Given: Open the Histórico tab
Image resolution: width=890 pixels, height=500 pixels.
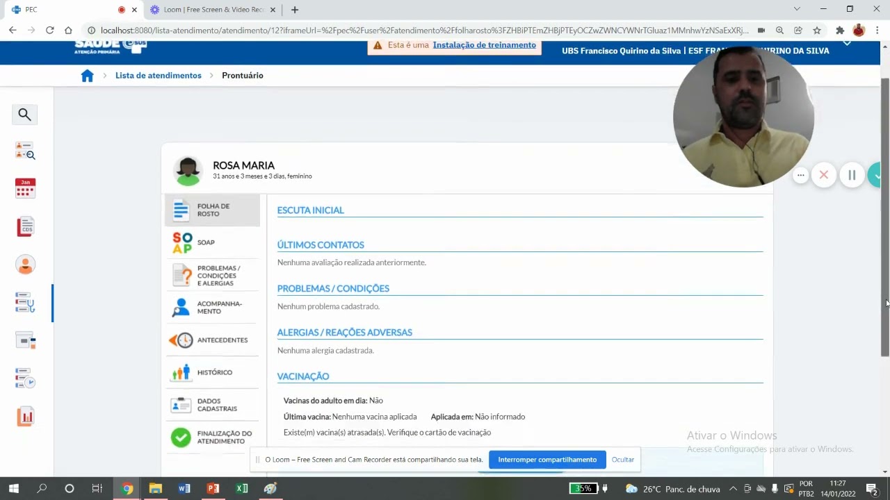Looking at the screenshot, I should click(212, 373).
